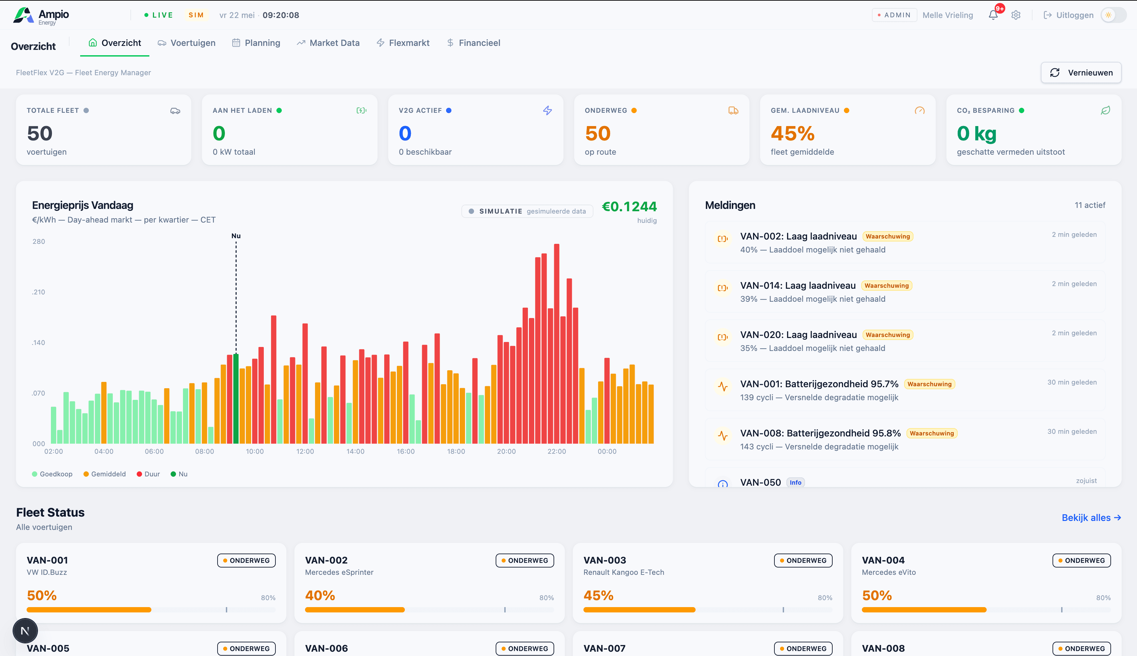Image resolution: width=1137 pixels, height=656 pixels.
Task: Open VAN-001: Batterijgezondheid 95.7% alert
Action: click(905, 390)
